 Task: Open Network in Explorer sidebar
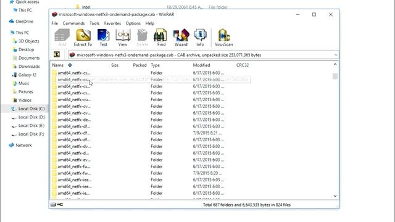pyautogui.click(x=20, y=146)
